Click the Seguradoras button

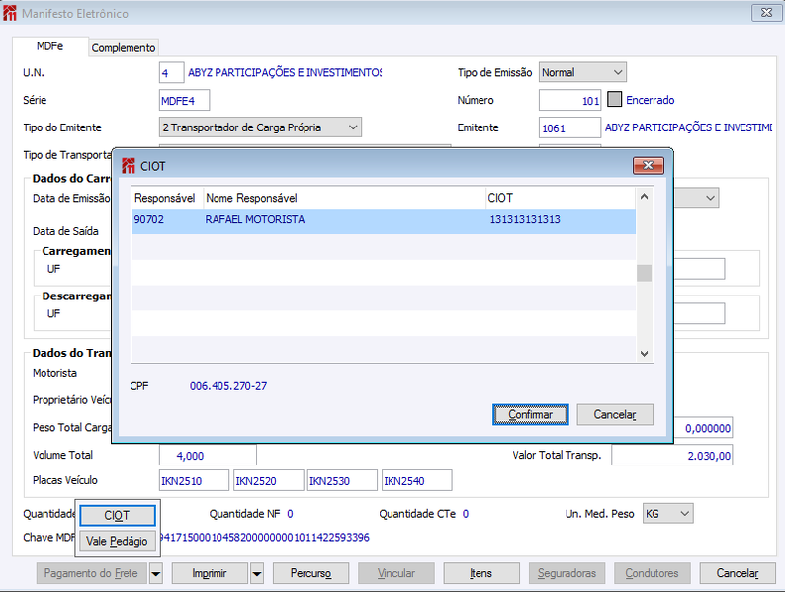click(x=567, y=573)
